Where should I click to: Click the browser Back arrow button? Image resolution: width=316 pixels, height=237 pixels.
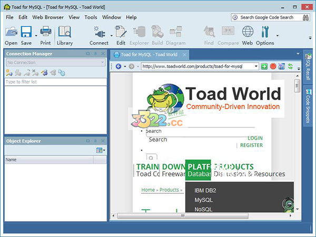118,66
